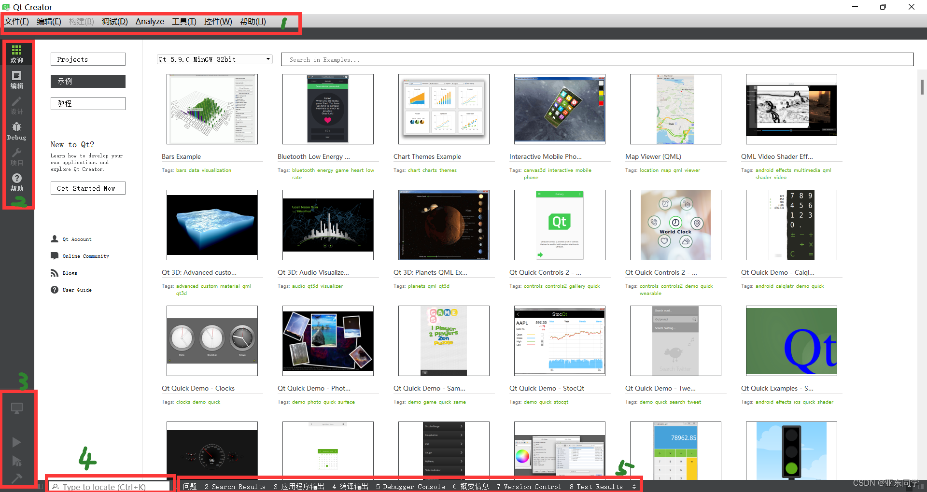Viewport: 927px width, 492px height.
Task: Open the 控件(W) menu
Action: click(218, 21)
